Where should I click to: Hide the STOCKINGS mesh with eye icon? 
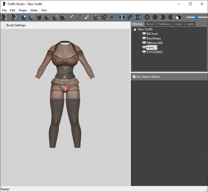(144, 52)
